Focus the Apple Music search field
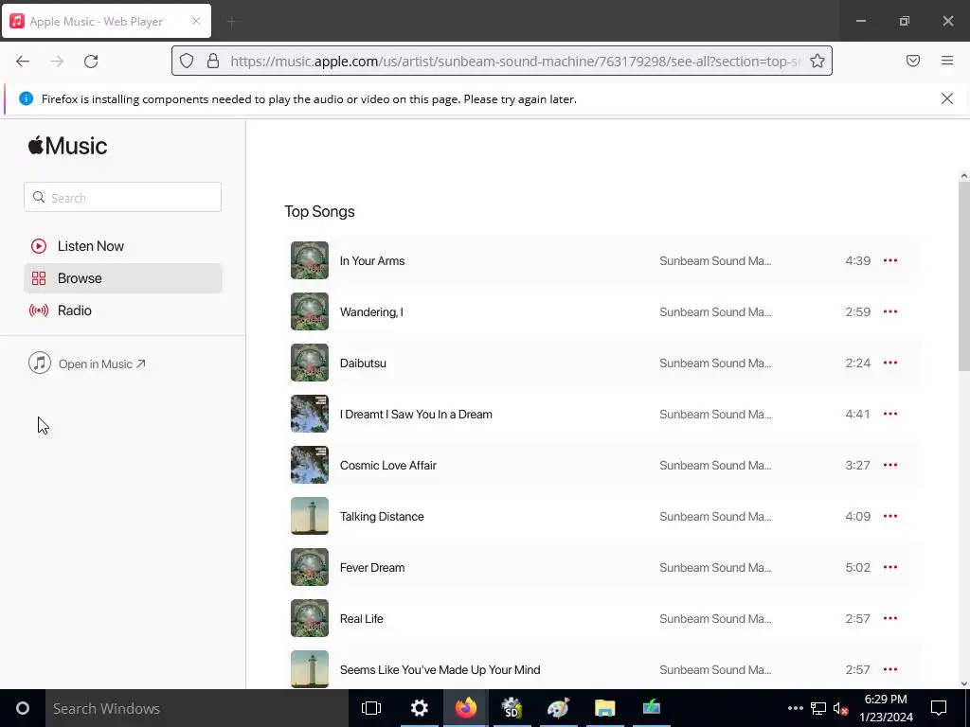Viewport: 970px width, 727px height. point(122,197)
